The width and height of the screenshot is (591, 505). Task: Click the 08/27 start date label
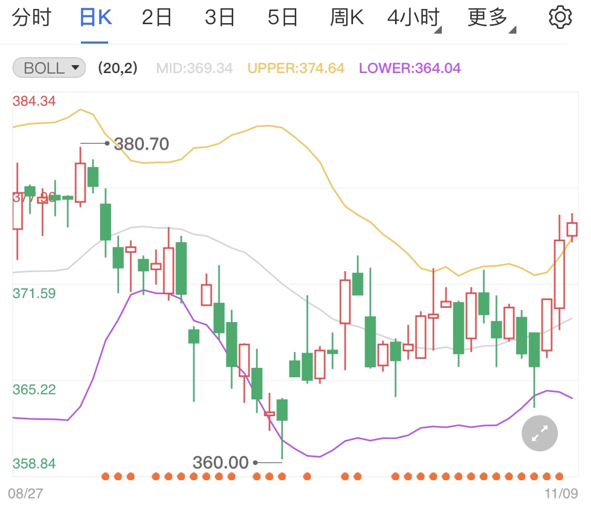[25, 493]
